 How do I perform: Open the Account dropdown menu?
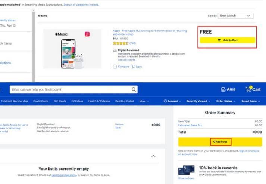point(172,101)
